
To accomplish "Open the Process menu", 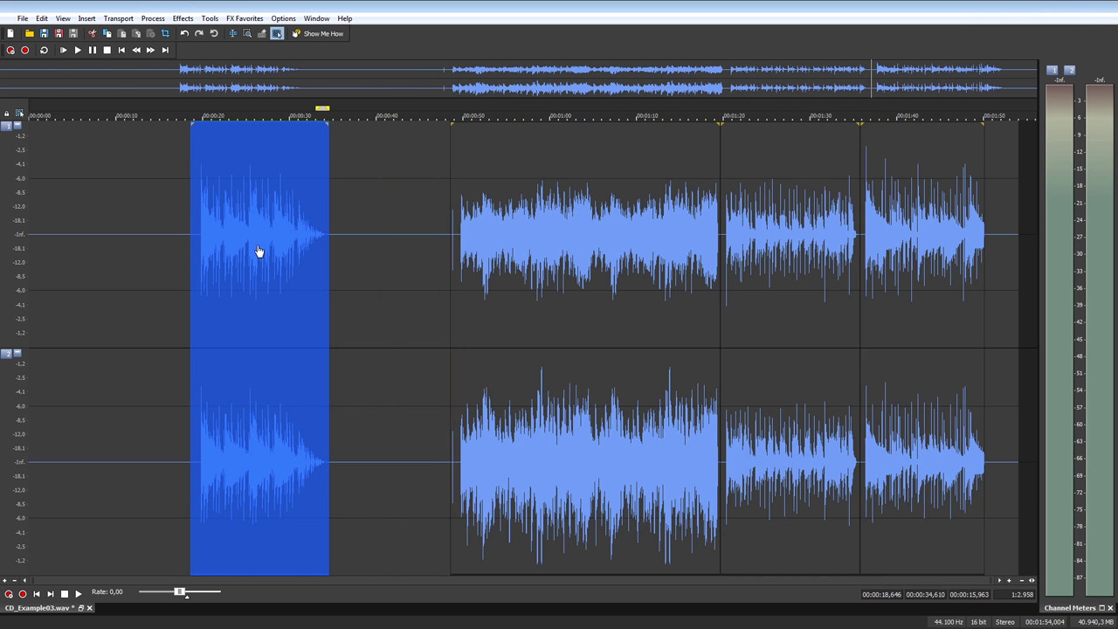I will coord(153,18).
